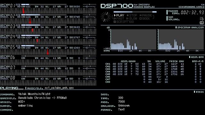
Task: Click the CH5 row label in ADSR table
Action: (108, 74)
